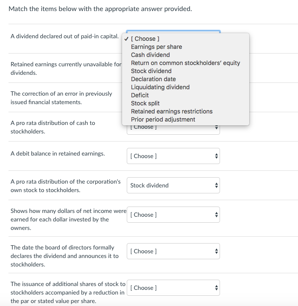This screenshot has width=298, height=306.
Task: Click stepper arrows on Stock dividend dropdown
Action: tap(216, 185)
